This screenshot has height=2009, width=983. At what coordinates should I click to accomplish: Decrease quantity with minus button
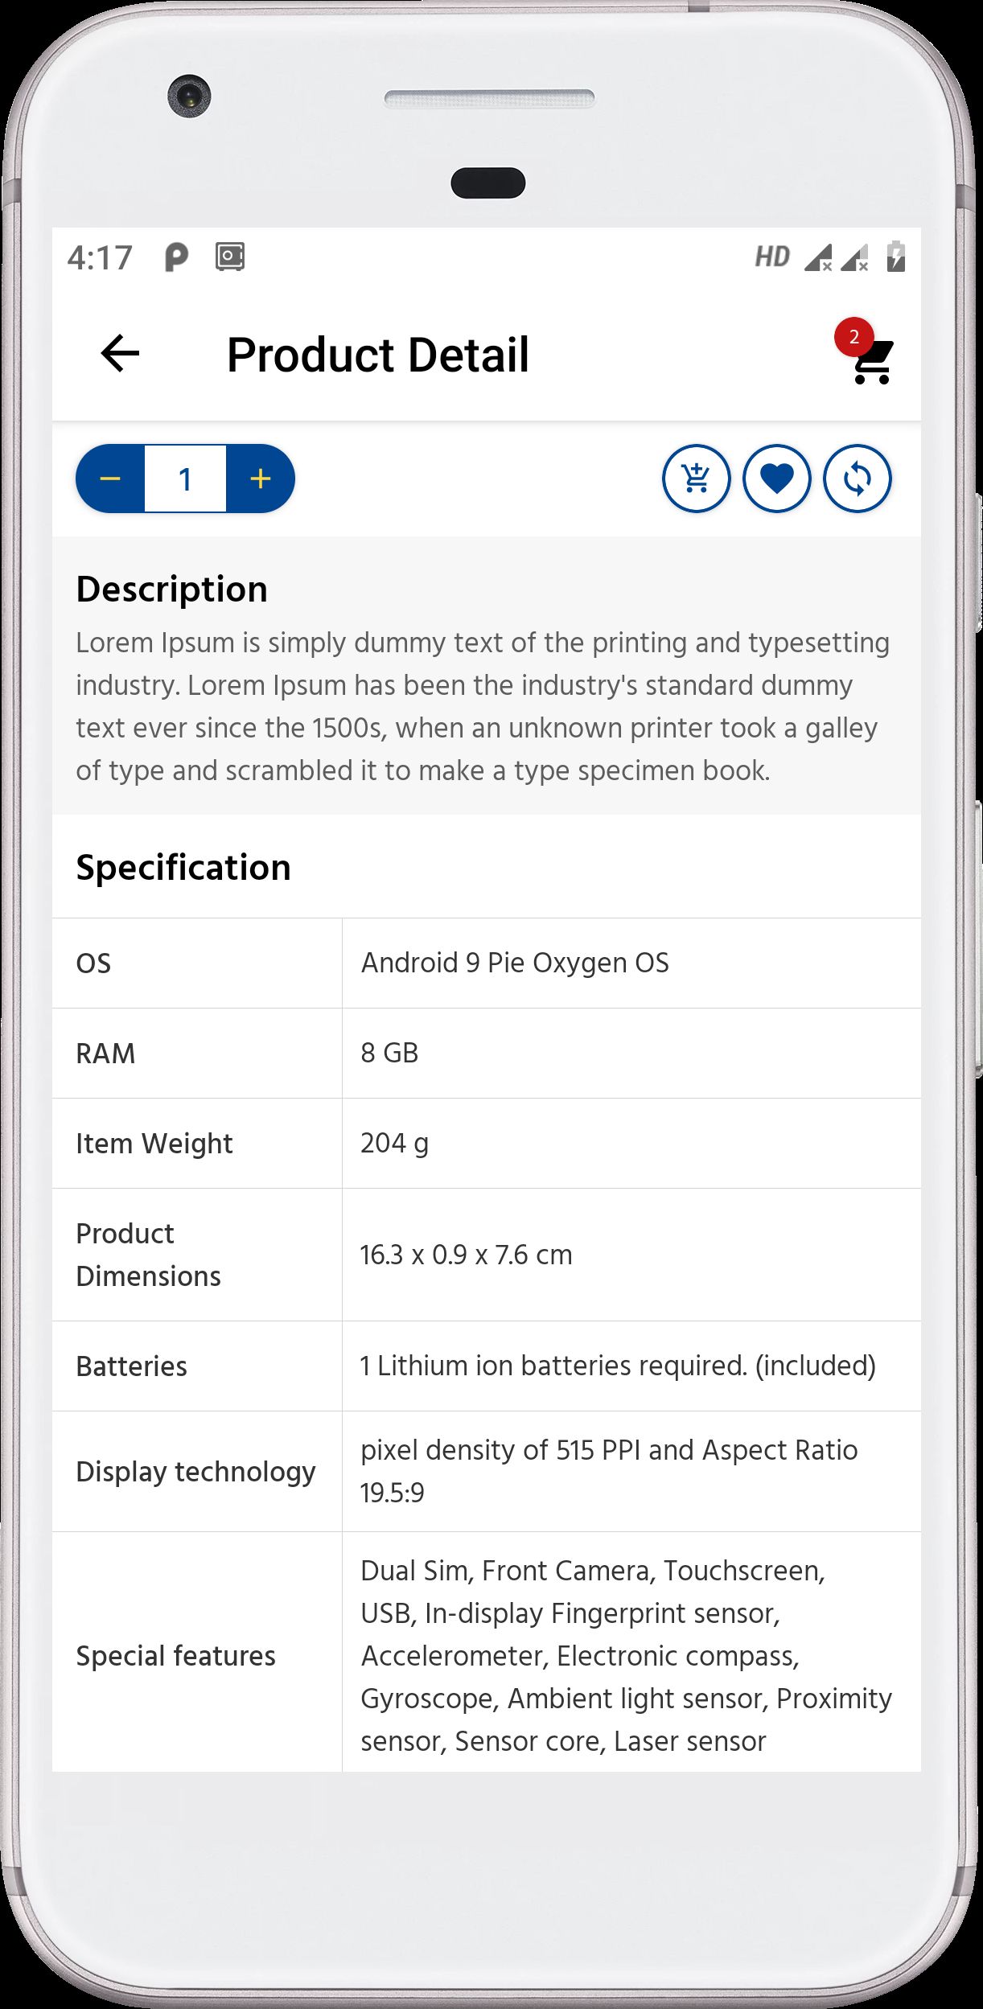110,479
